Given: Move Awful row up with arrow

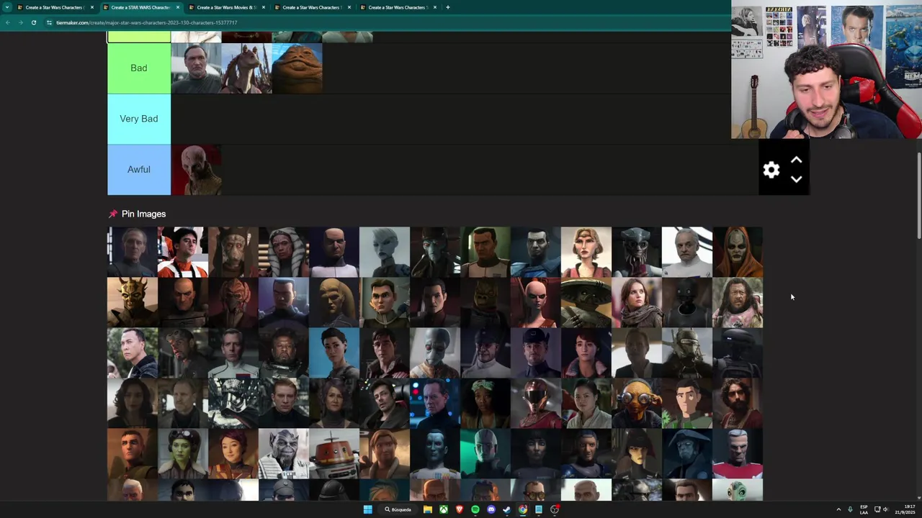Looking at the screenshot, I should [x=796, y=160].
